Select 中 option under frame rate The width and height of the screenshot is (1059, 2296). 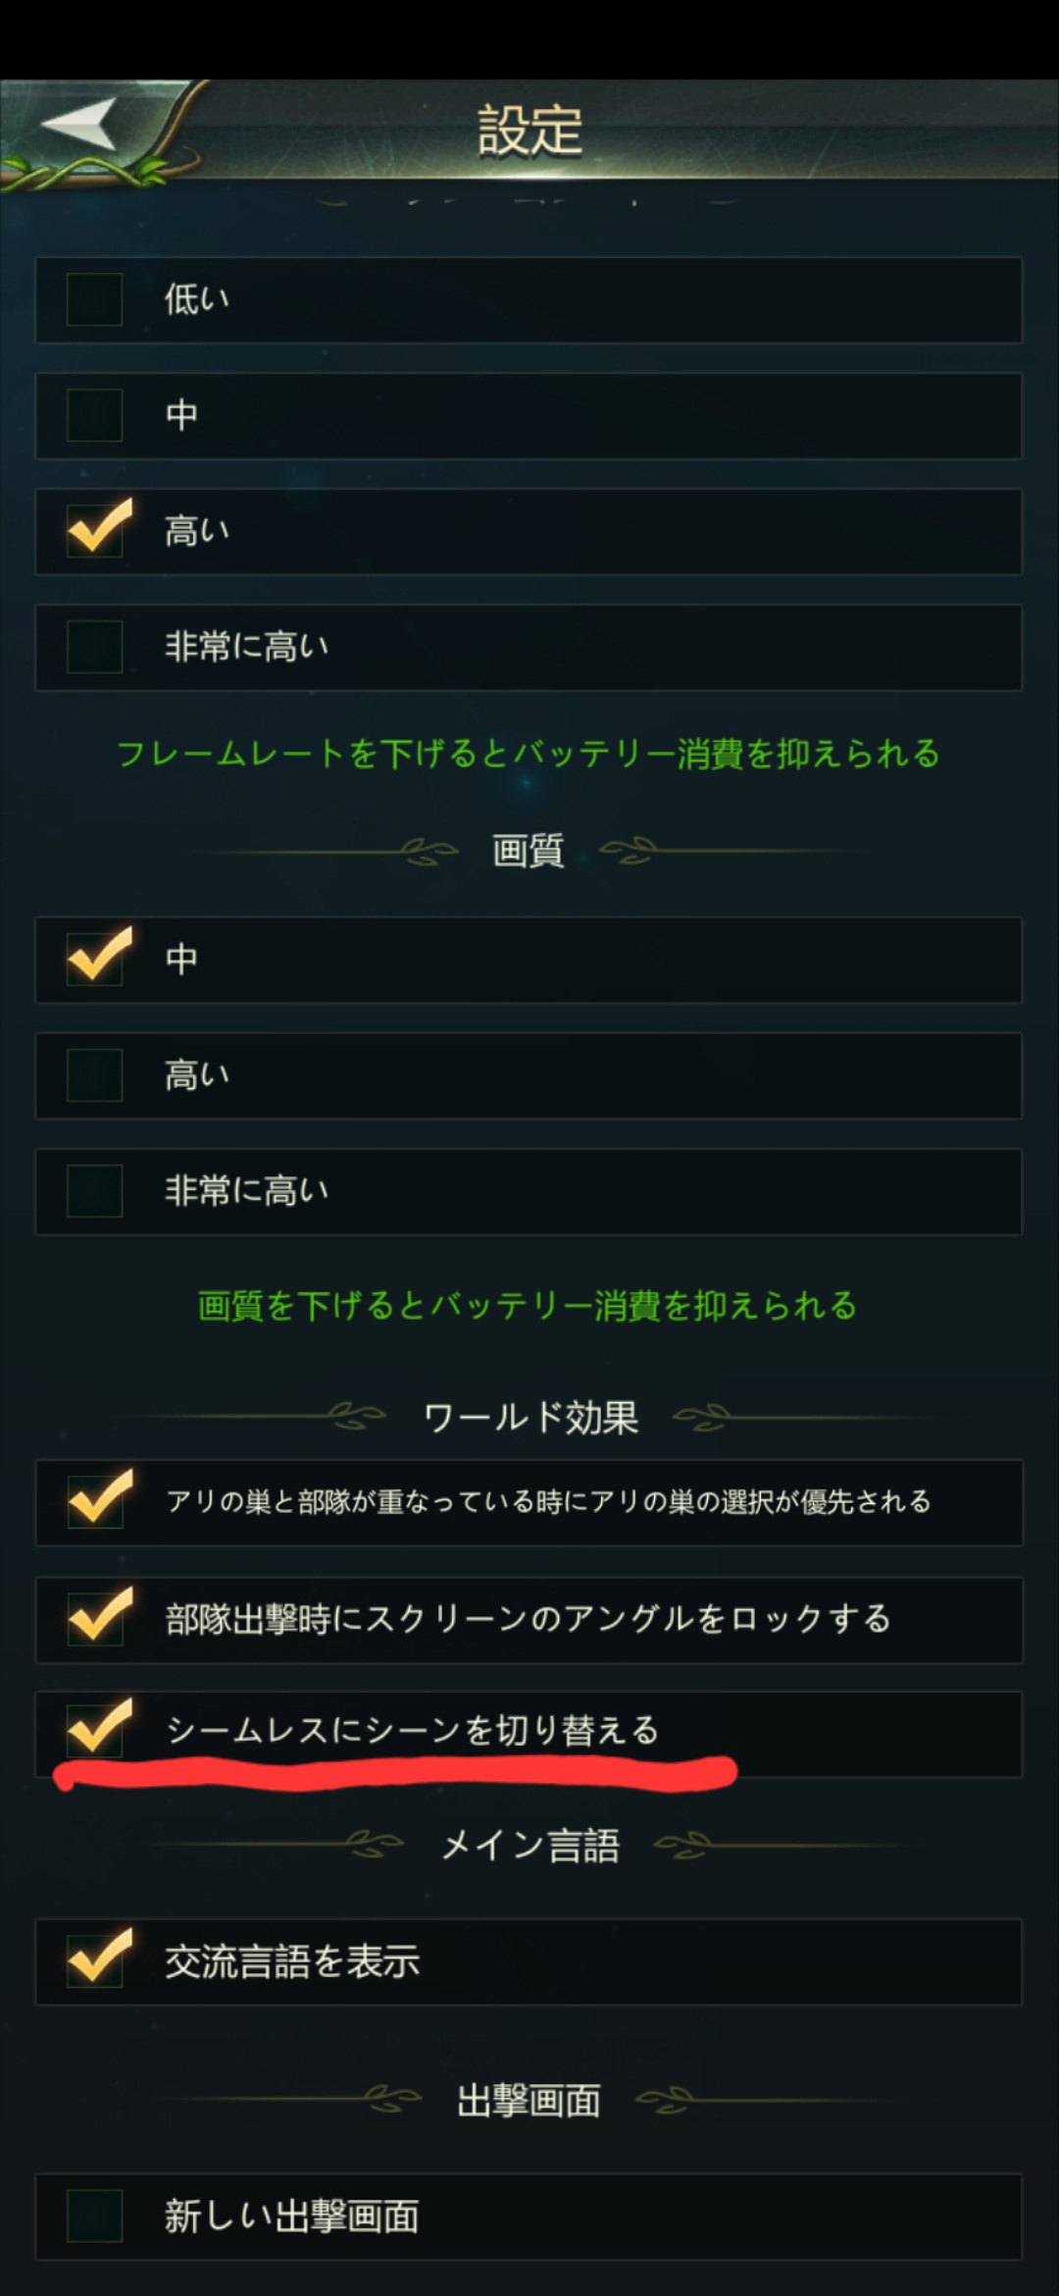coord(94,415)
